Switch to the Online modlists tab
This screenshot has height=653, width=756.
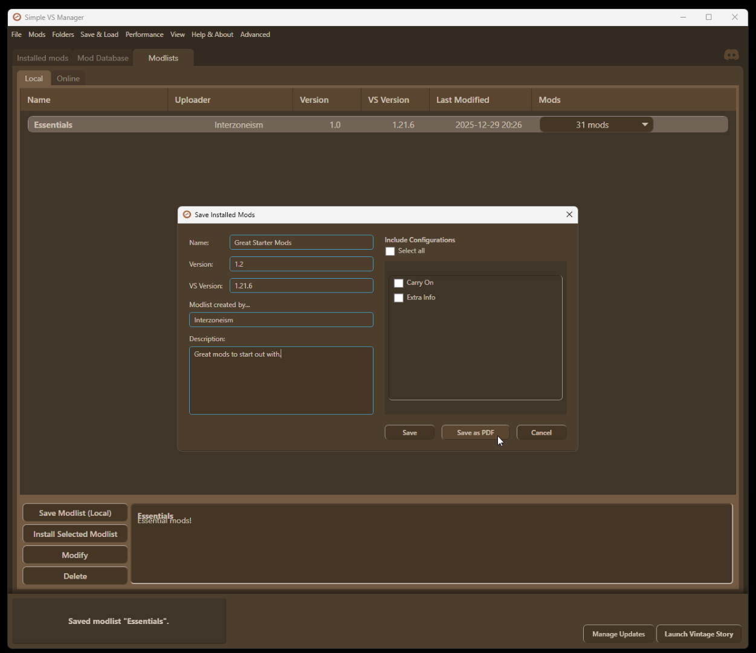tap(68, 79)
